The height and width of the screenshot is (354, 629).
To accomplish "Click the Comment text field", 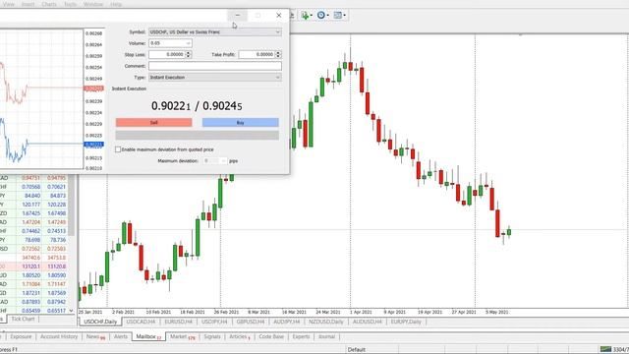I will point(215,66).
